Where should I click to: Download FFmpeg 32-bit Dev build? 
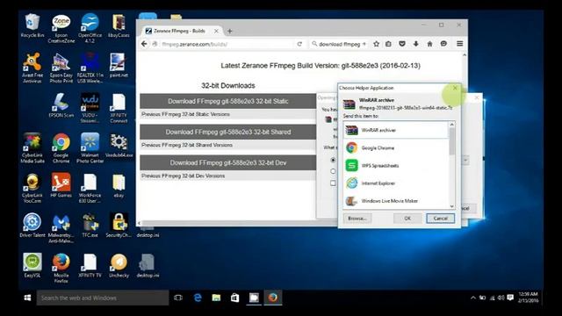(x=228, y=162)
